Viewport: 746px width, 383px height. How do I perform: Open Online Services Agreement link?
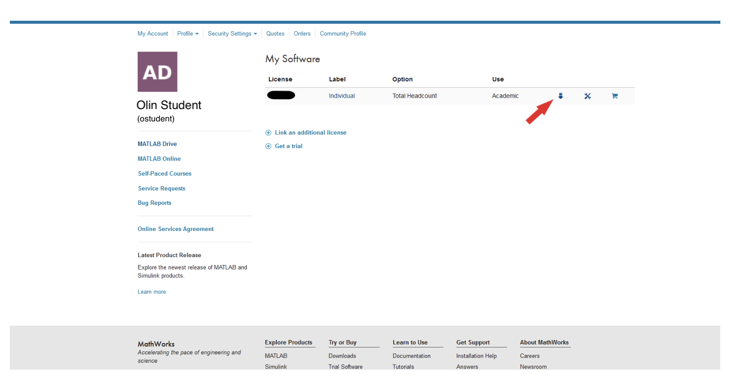pyautogui.click(x=176, y=229)
